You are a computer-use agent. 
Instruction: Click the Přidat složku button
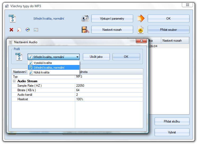(172, 121)
